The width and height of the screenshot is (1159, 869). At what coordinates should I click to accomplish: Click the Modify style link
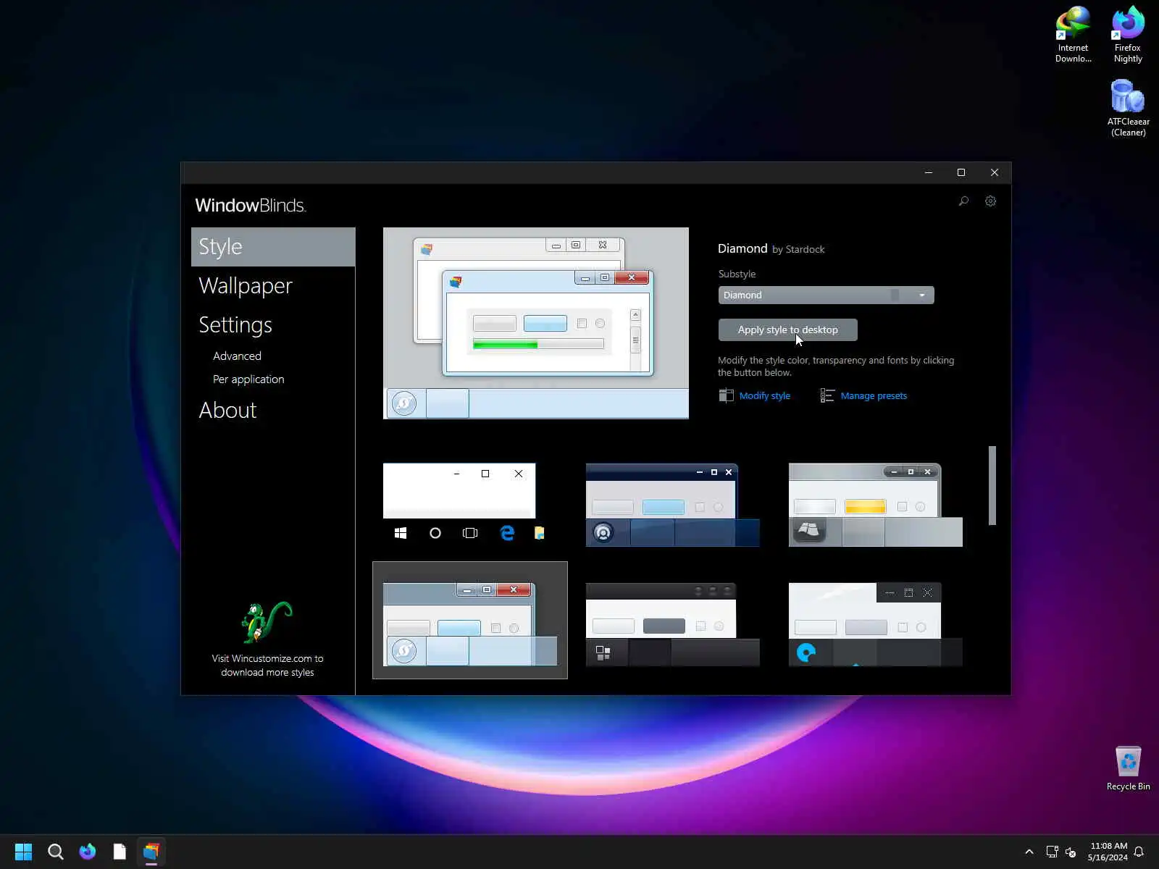pos(765,395)
